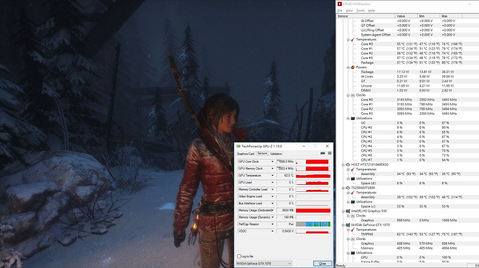Click the Intel HD Graphics 530 chip icon

pos(348,211)
